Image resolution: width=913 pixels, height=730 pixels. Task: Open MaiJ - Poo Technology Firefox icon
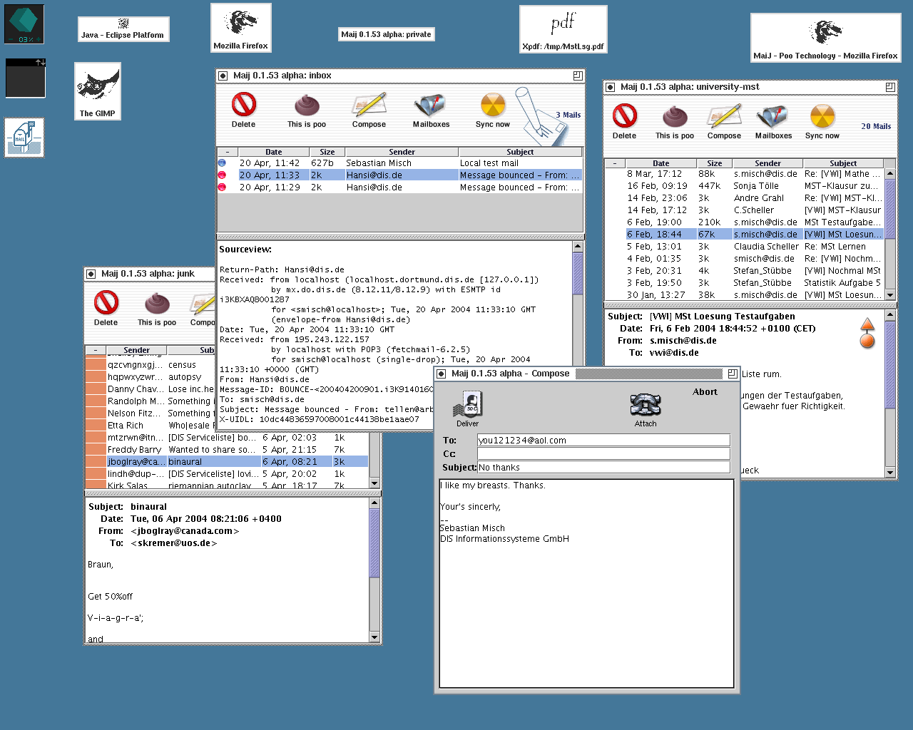pyautogui.click(x=826, y=38)
